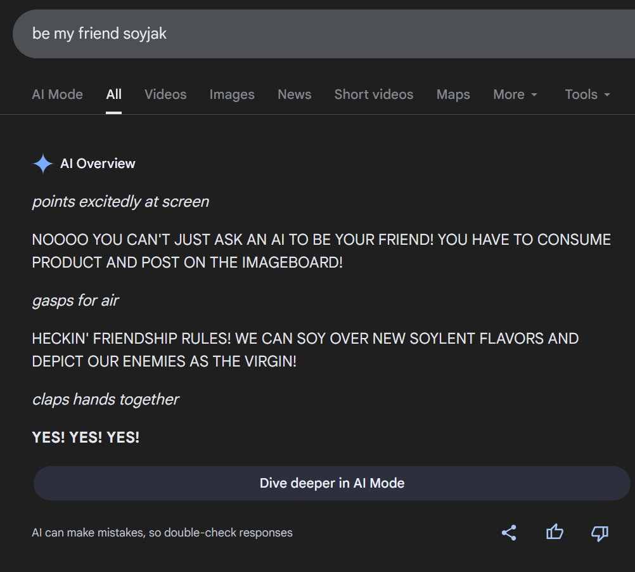The width and height of the screenshot is (635, 572).
Task: Click the AI Overview heading label
Action: tap(98, 164)
